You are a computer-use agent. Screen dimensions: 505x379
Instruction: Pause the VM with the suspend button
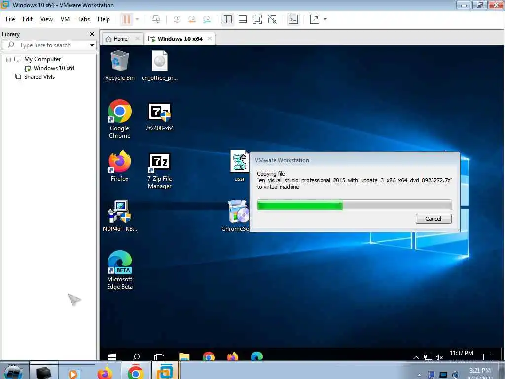point(127,19)
